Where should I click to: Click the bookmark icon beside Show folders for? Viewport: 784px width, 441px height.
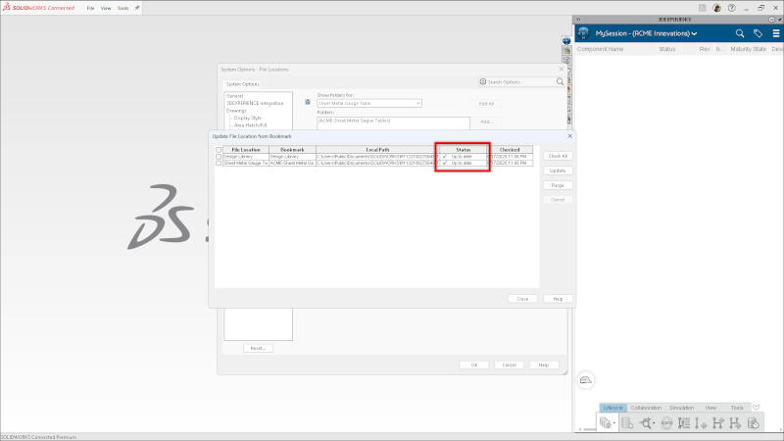tap(308, 102)
